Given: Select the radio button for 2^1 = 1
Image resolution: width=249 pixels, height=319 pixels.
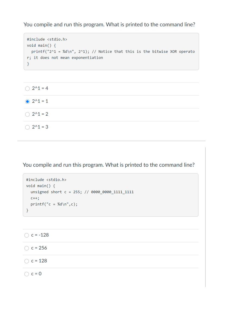Looking at the screenshot, I should (x=27, y=101).
